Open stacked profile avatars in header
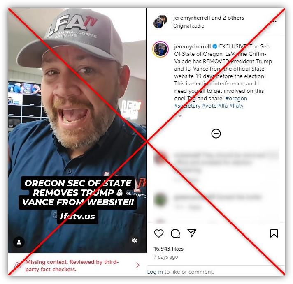The height and width of the screenshot is (284, 293). point(160,21)
